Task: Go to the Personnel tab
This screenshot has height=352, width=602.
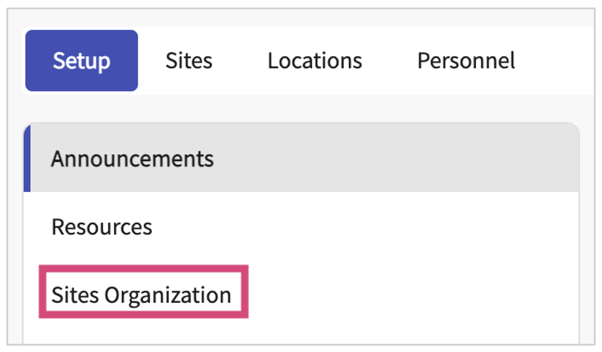Action: (466, 61)
